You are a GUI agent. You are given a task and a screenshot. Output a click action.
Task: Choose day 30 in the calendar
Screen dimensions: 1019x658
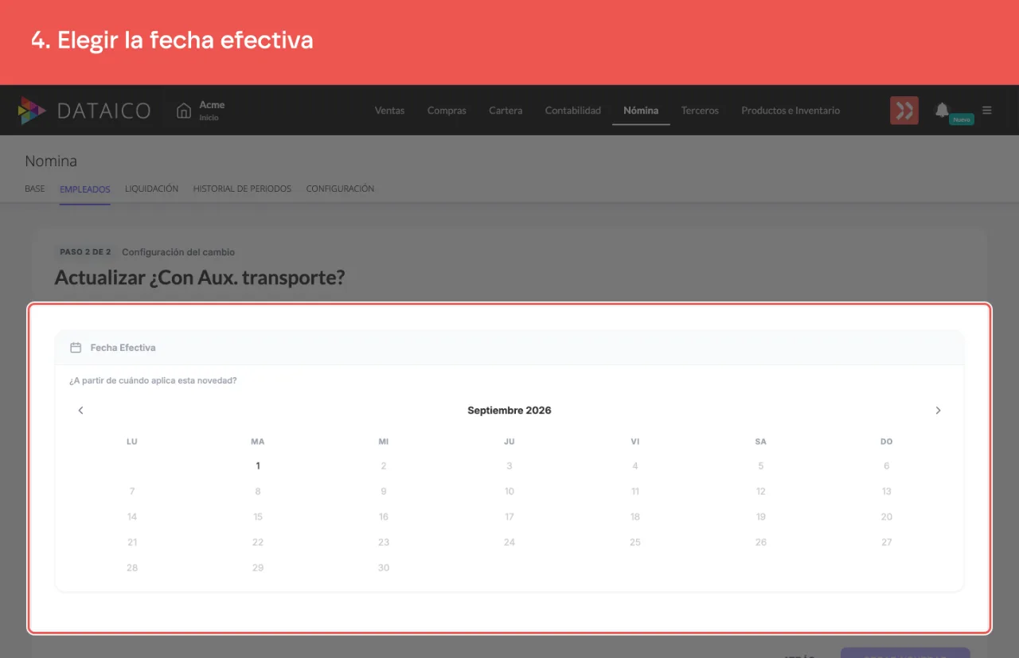[x=384, y=568]
